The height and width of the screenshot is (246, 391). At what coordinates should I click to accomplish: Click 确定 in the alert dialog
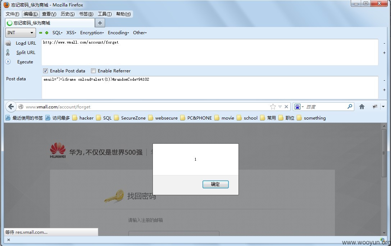click(x=215, y=184)
